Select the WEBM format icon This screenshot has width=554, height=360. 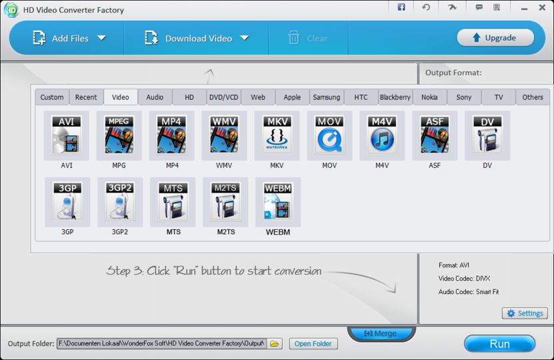(x=278, y=202)
